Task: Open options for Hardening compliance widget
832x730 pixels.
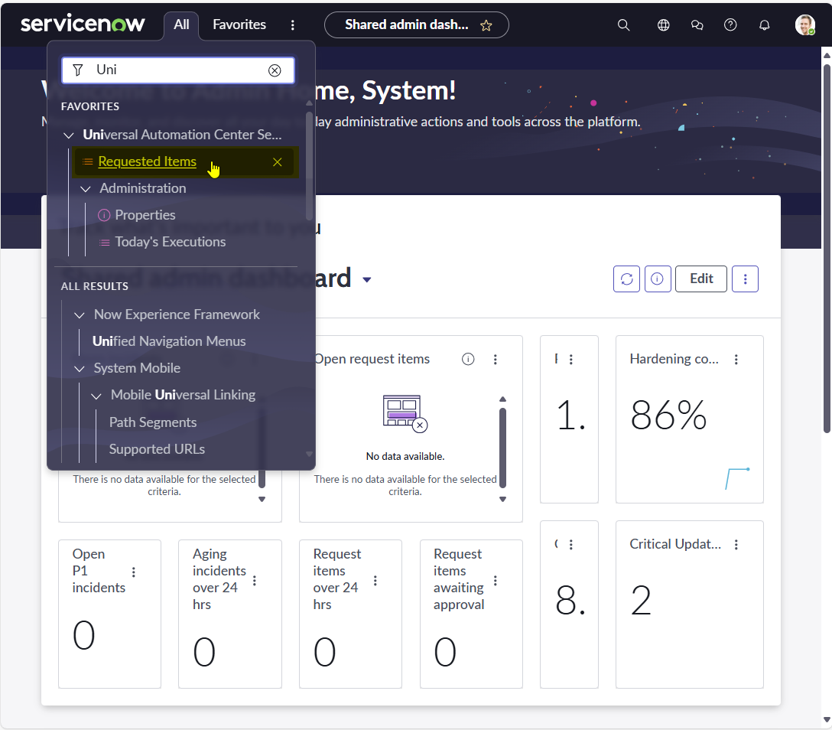Action: point(736,360)
